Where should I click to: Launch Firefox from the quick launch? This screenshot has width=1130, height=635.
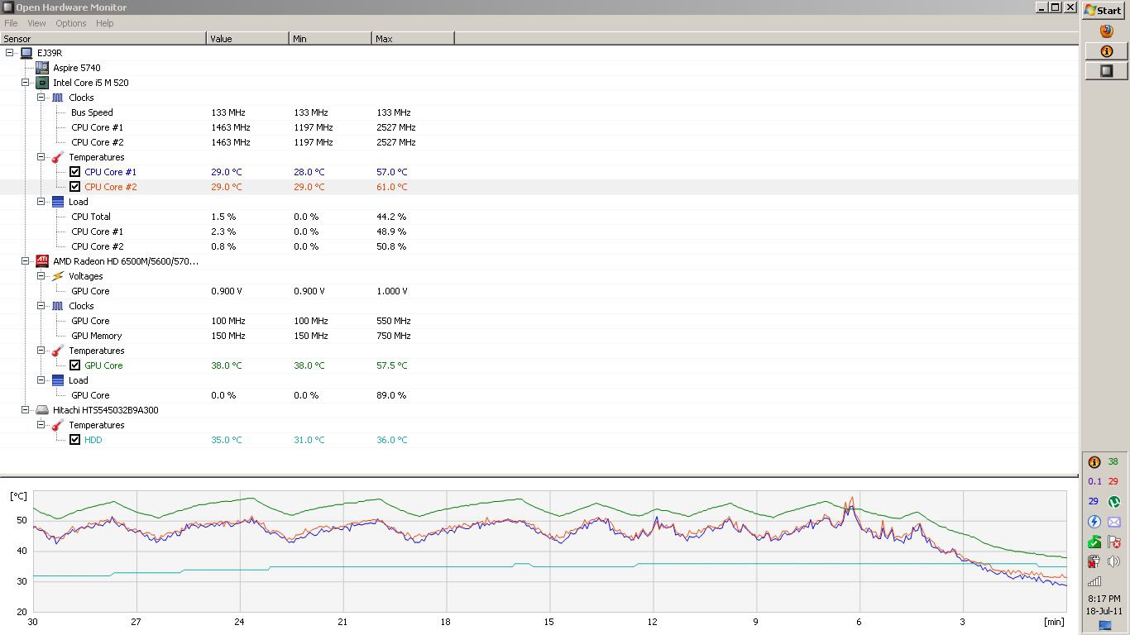1107,31
